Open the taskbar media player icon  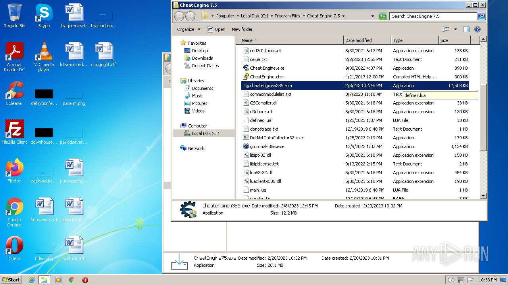pos(58,280)
